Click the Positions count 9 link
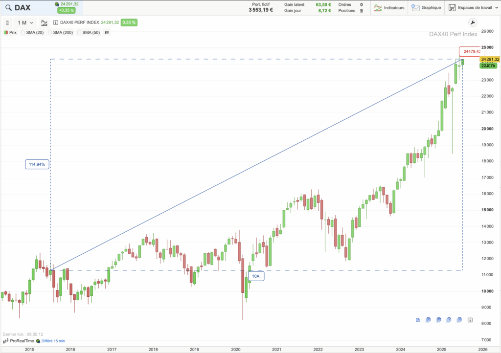Screen dimensions: 501x353 (362, 11)
